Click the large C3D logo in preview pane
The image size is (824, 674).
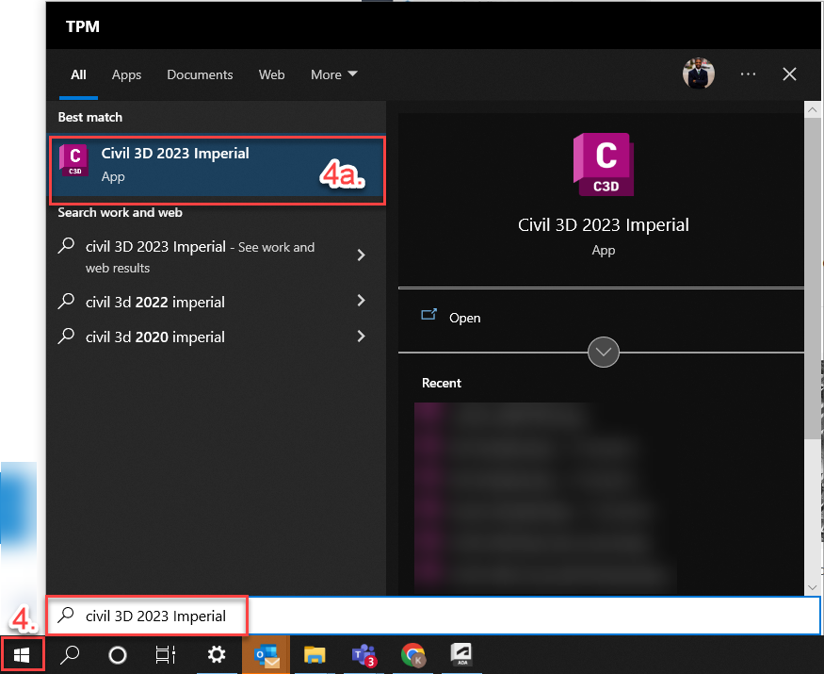coord(603,164)
